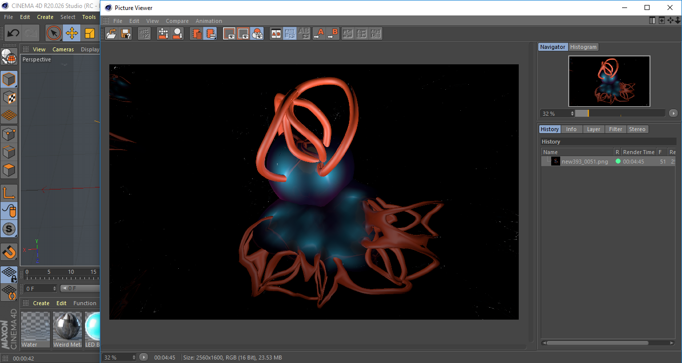Click round arrow button in status bar
The image size is (682, 363).
(144, 357)
